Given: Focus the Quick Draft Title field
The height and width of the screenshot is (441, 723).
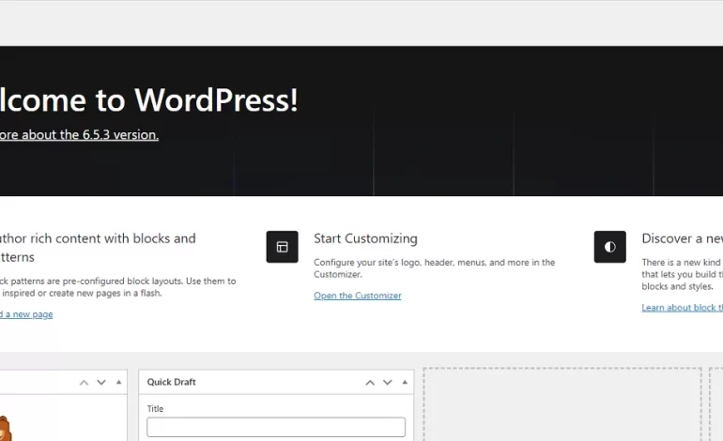Looking at the screenshot, I should (x=276, y=427).
